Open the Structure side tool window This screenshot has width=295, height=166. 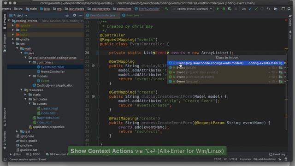click(x=5, y=117)
